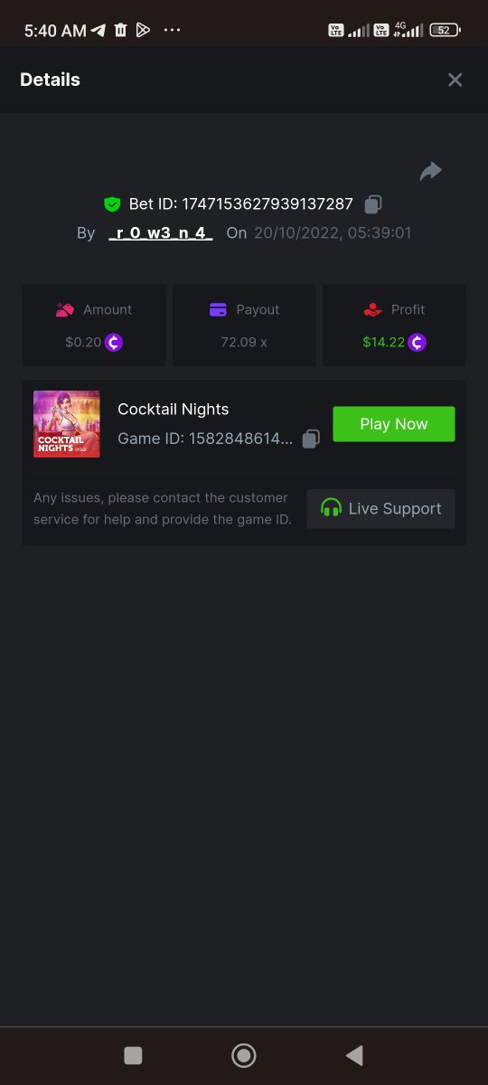Close the Details panel
The height and width of the screenshot is (1085, 488).
(x=455, y=80)
